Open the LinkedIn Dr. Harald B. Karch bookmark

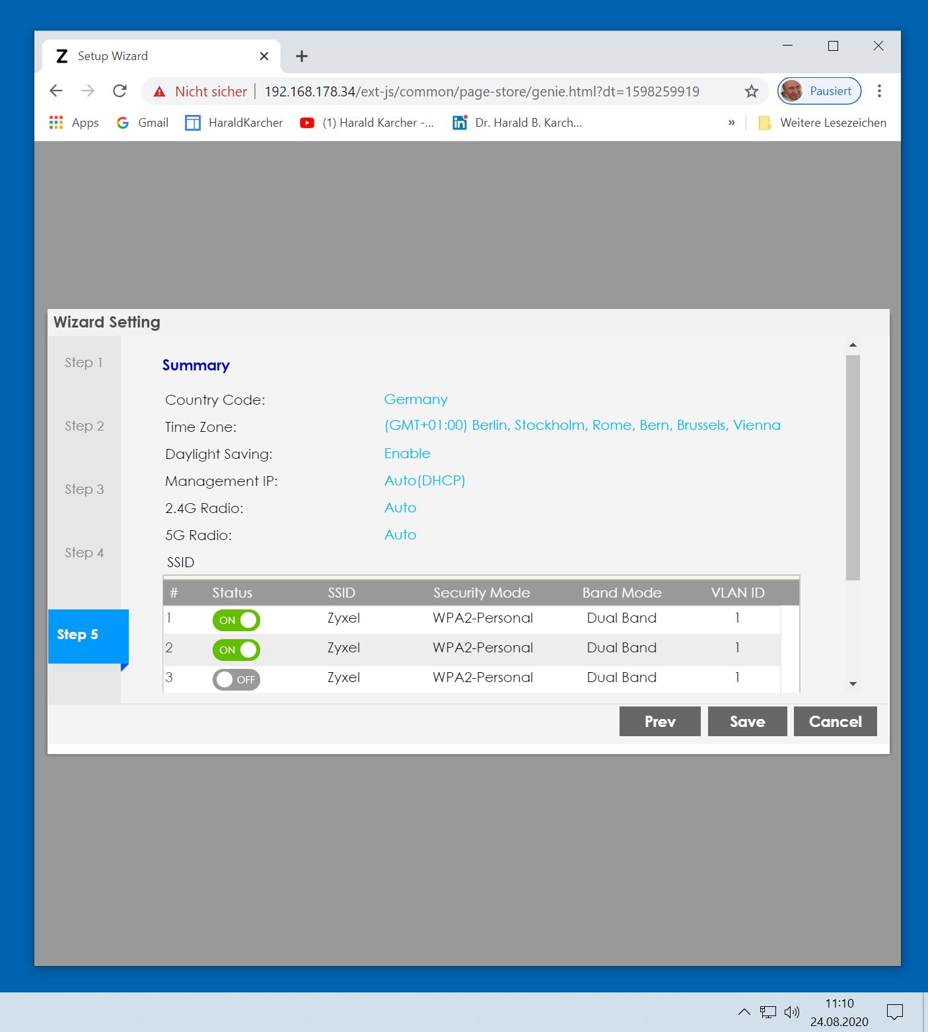tap(517, 122)
